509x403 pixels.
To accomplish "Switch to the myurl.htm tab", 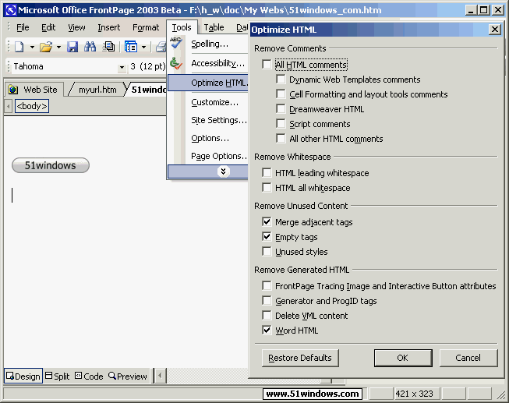I will [x=97, y=90].
